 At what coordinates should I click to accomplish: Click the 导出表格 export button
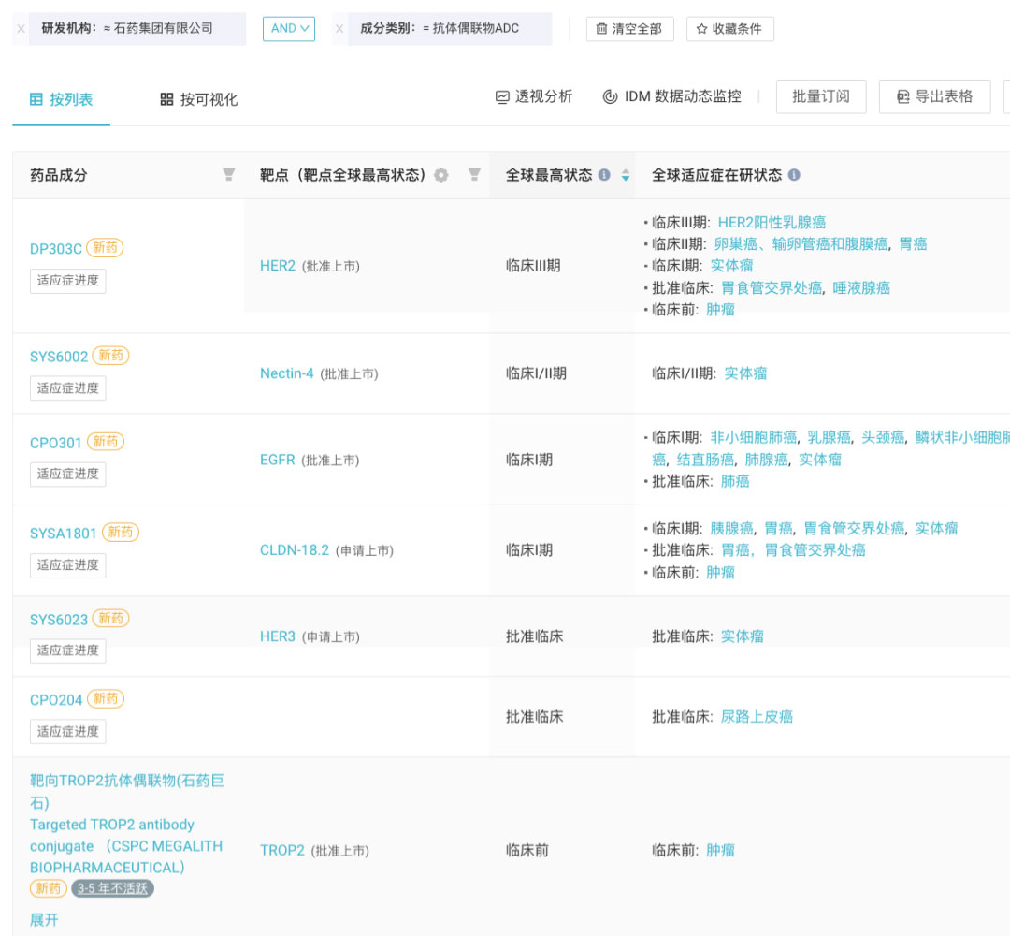[934, 96]
